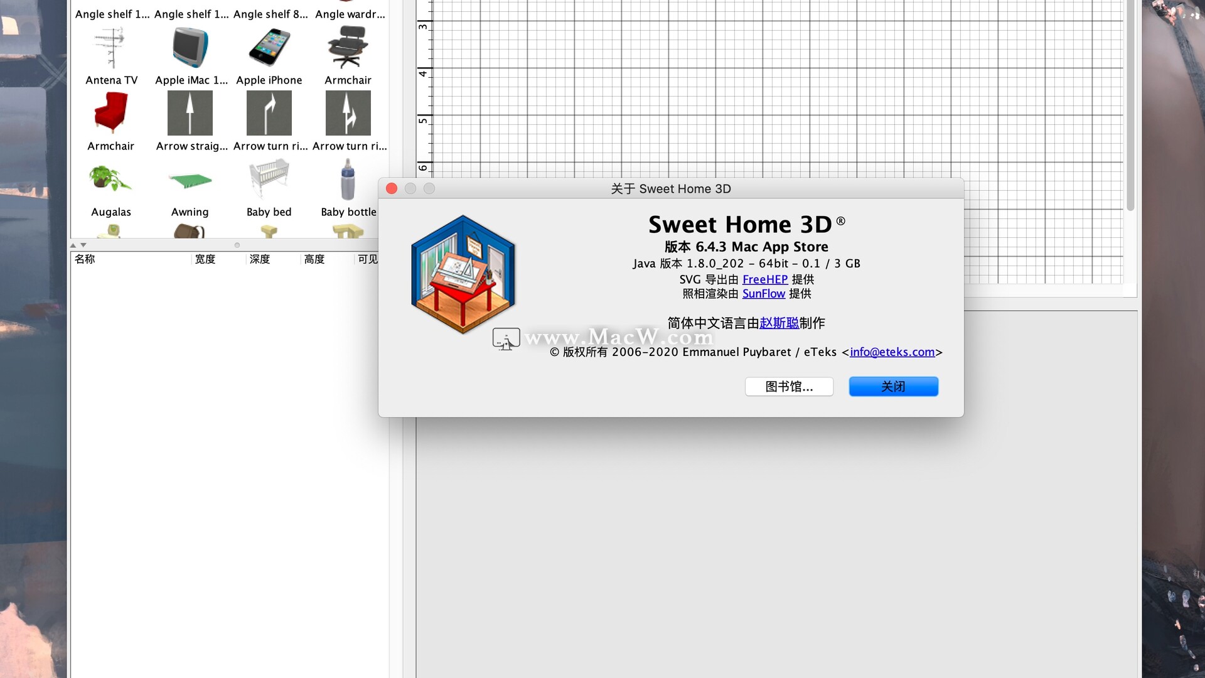Click the 图书馆 library button

[x=789, y=387]
